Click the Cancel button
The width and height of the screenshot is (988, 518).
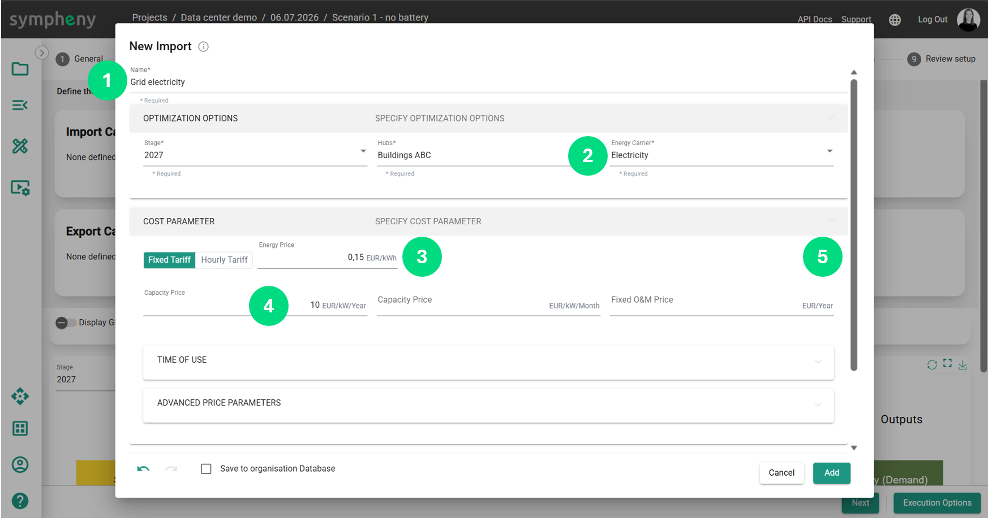tap(781, 473)
